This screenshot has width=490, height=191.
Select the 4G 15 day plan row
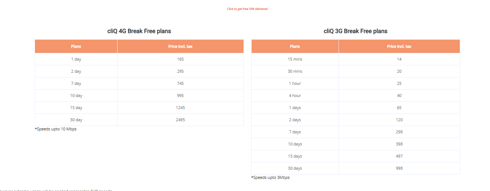pyautogui.click(x=139, y=108)
